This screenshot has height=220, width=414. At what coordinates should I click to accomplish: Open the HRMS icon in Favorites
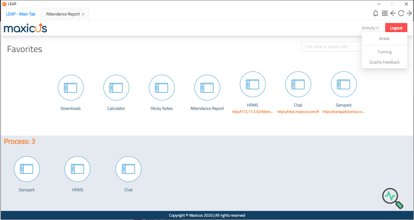tap(253, 84)
